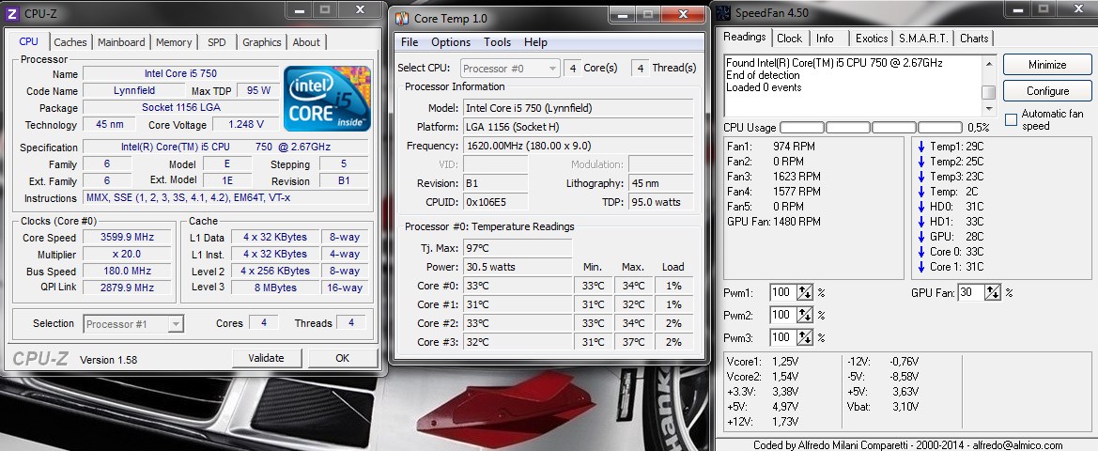Screen dimensions: 1098x451
Task: Open the SPD tab in CPU-Z
Action: [x=217, y=42]
